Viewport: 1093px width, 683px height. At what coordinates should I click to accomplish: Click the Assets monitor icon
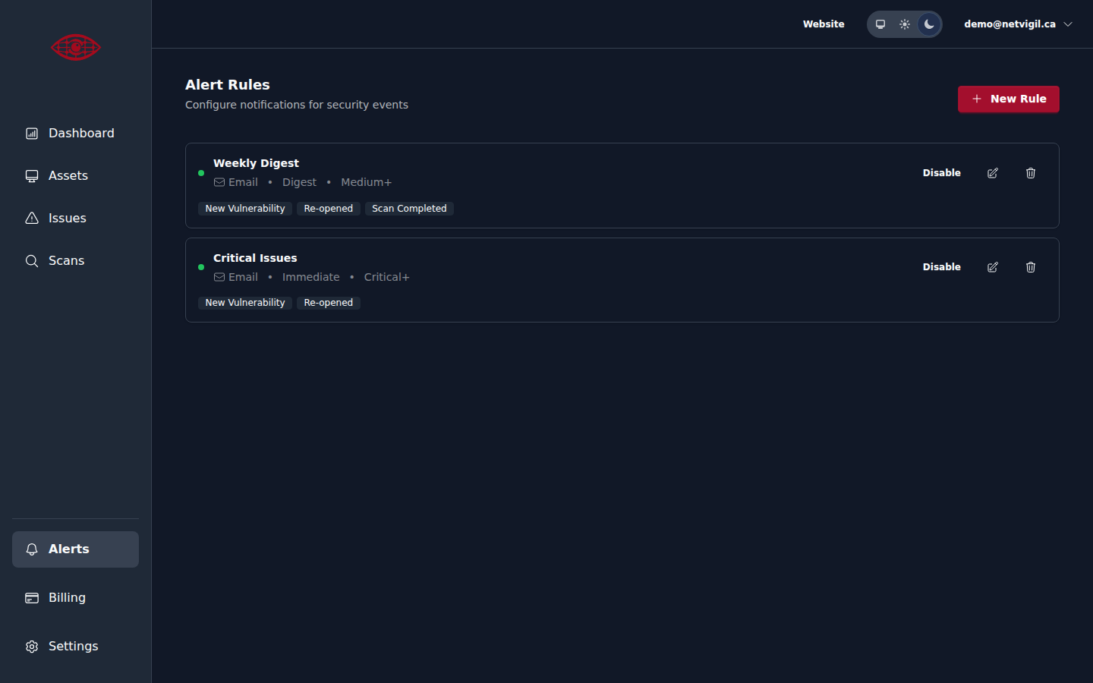32,176
